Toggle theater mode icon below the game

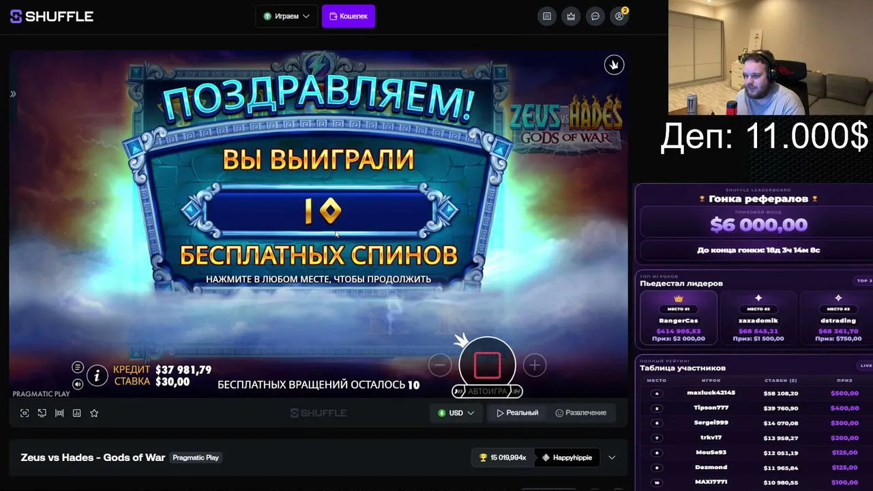42,413
